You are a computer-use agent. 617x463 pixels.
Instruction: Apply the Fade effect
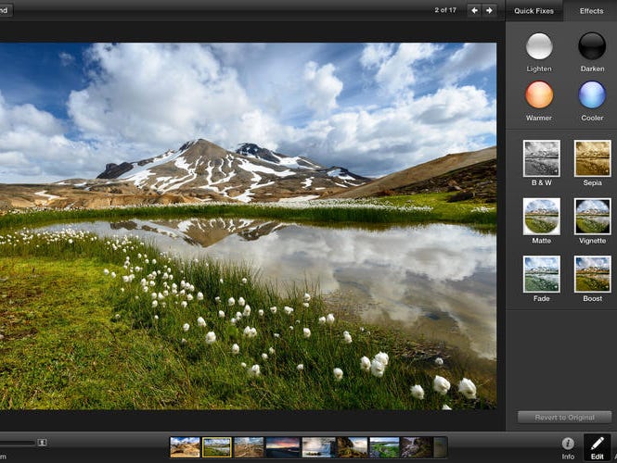pyautogui.click(x=542, y=274)
